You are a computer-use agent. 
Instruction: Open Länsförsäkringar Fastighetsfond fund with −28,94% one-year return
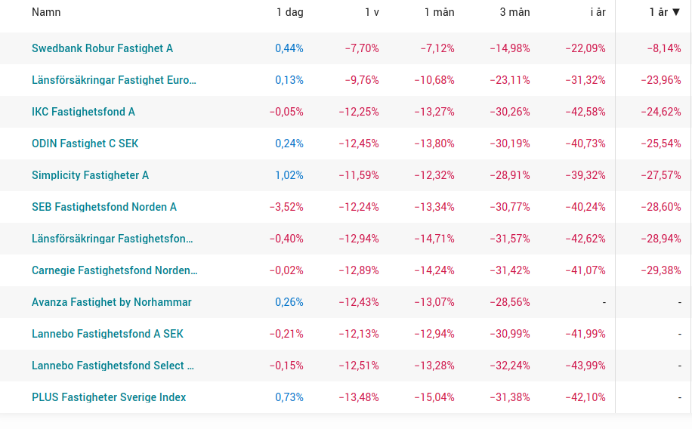[113, 239]
